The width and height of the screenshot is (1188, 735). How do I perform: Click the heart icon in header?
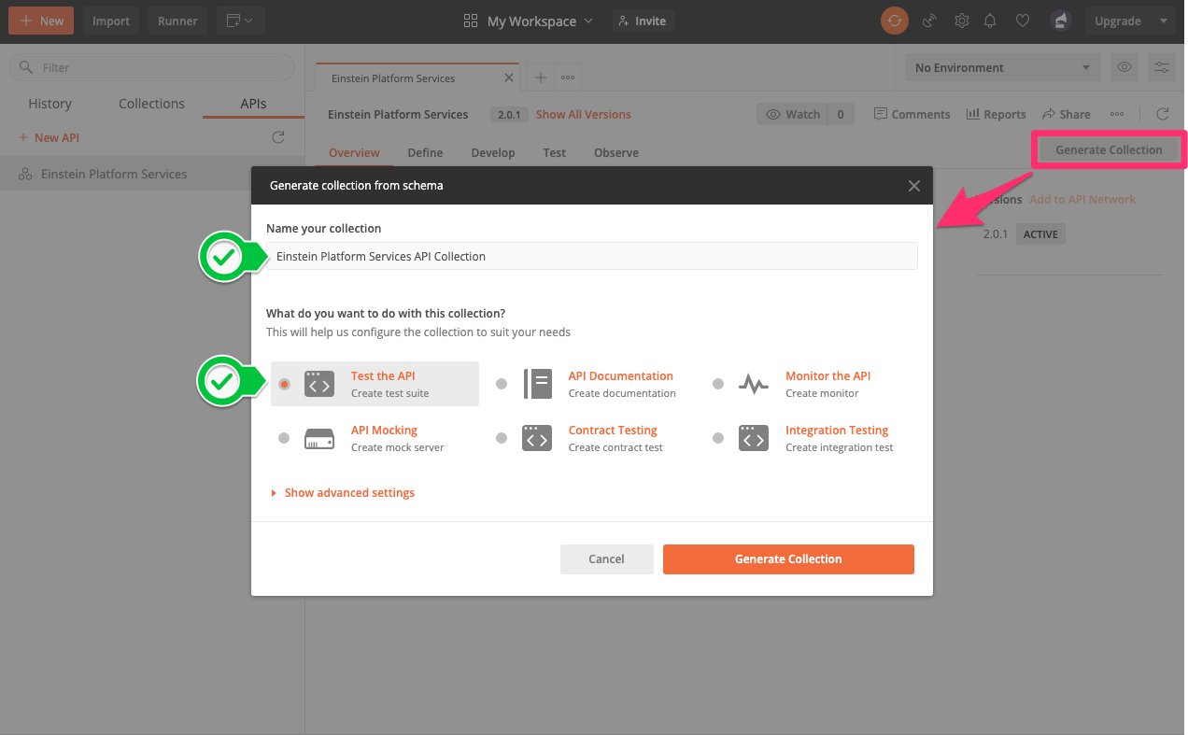point(1023,21)
